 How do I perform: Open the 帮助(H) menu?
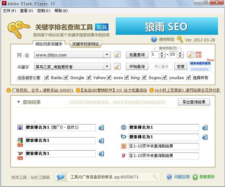(61, 11)
